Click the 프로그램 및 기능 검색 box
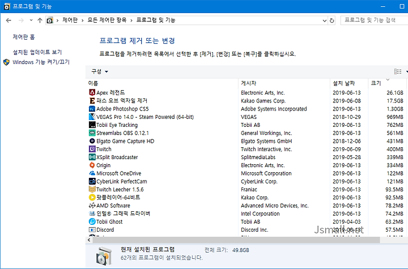The width and height of the screenshot is (408, 269). click(374, 20)
